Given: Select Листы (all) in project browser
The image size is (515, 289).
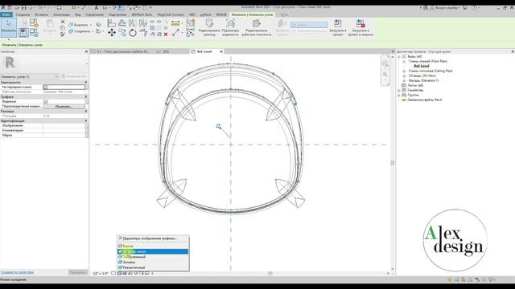Looking at the screenshot, I should [x=415, y=85].
